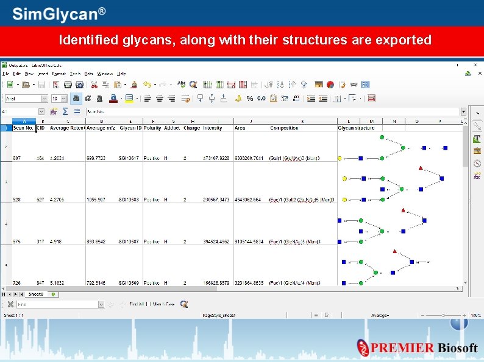This screenshot has width=484, height=362.
Task: Open the Data menu
Action: [x=88, y=74]
